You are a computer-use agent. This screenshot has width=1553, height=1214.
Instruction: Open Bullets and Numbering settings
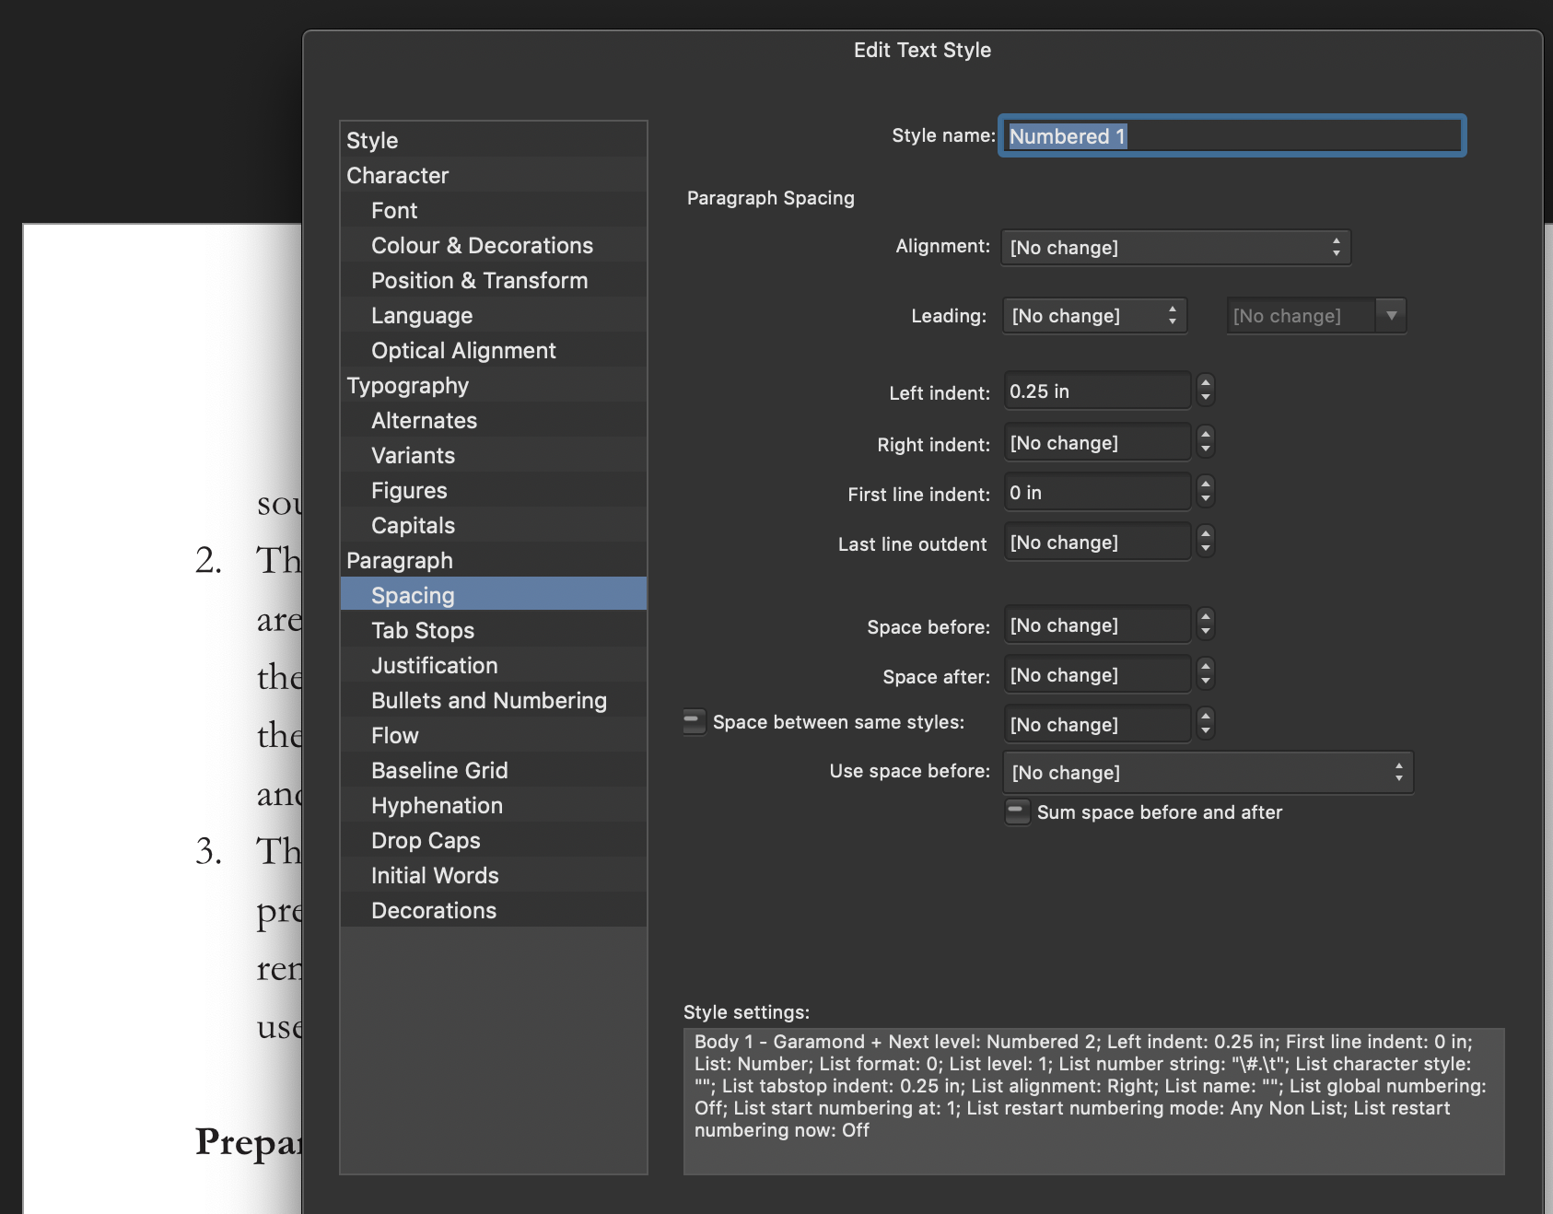[488, 700]
